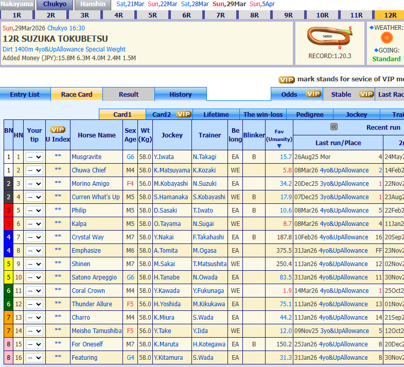404x367 pixels.
Task: Click the blue sort arrow under Fav (Umanity)
Action: [279, 146]
